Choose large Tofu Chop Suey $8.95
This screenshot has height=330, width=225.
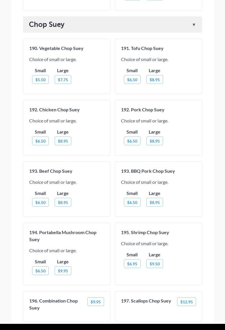155,80
